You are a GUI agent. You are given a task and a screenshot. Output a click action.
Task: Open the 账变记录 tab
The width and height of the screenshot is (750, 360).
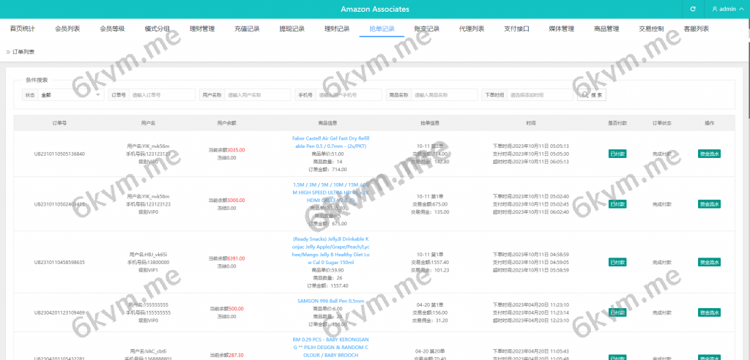(427, 29)
